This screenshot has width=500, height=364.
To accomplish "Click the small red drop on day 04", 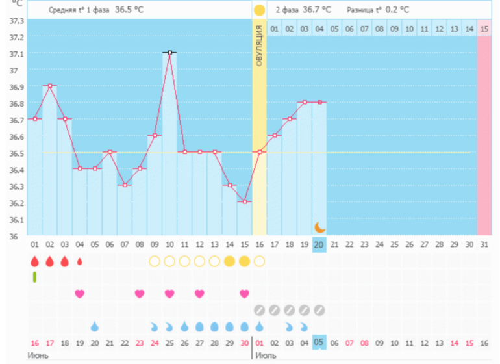I will [80, 261].
